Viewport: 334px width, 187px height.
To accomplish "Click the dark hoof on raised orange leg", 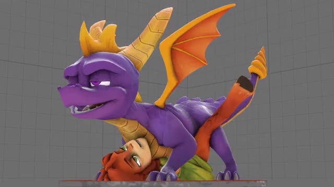I will (x=245, y=83).
